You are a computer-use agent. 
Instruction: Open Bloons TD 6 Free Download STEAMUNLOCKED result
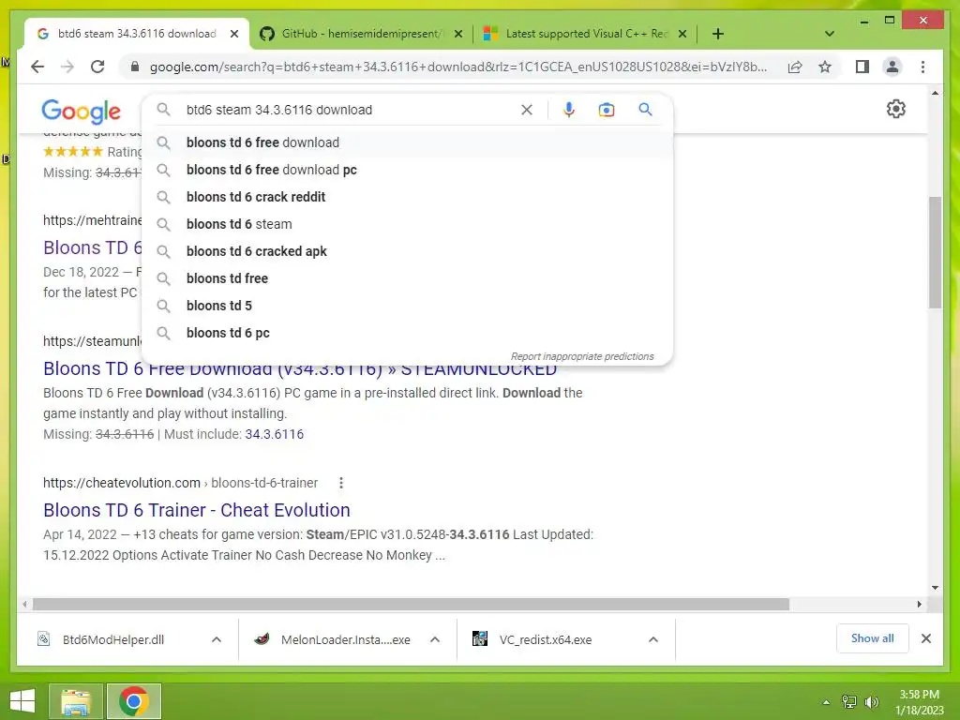click(x=300, y=368)
